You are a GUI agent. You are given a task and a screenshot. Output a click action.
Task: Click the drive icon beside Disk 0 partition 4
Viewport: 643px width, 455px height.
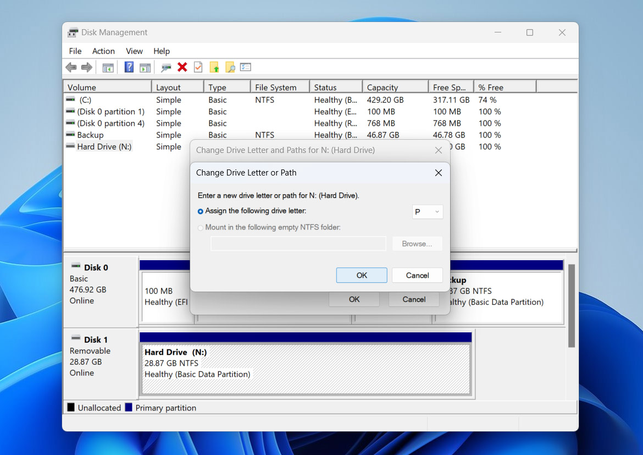pos(70,123)
